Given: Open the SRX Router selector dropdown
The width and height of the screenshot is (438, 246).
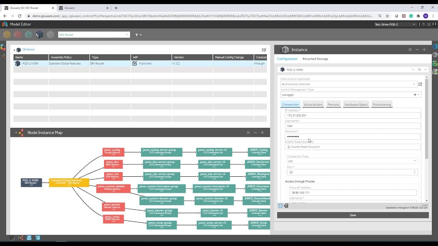Looking at the screenshot, I should (94, 35).
